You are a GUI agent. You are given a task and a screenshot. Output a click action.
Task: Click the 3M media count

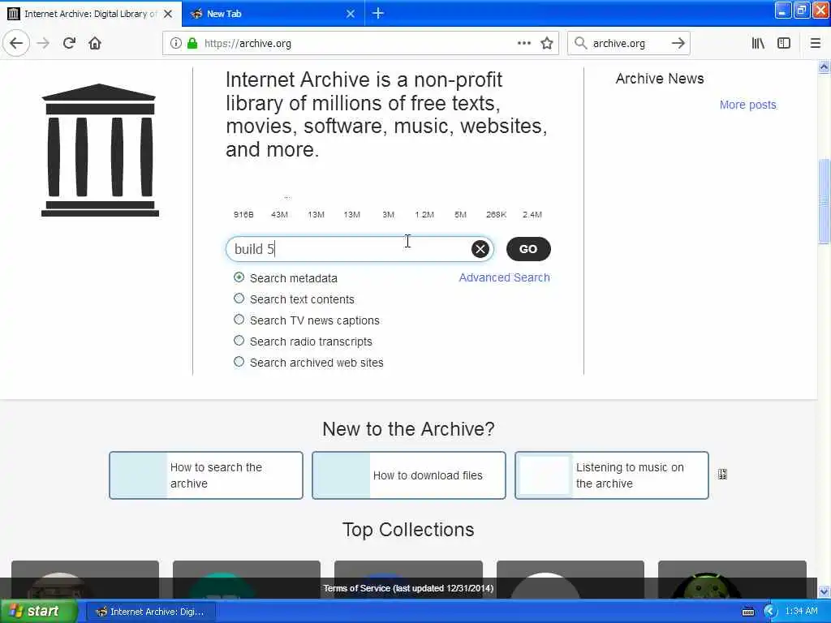[x=388, y=214]
